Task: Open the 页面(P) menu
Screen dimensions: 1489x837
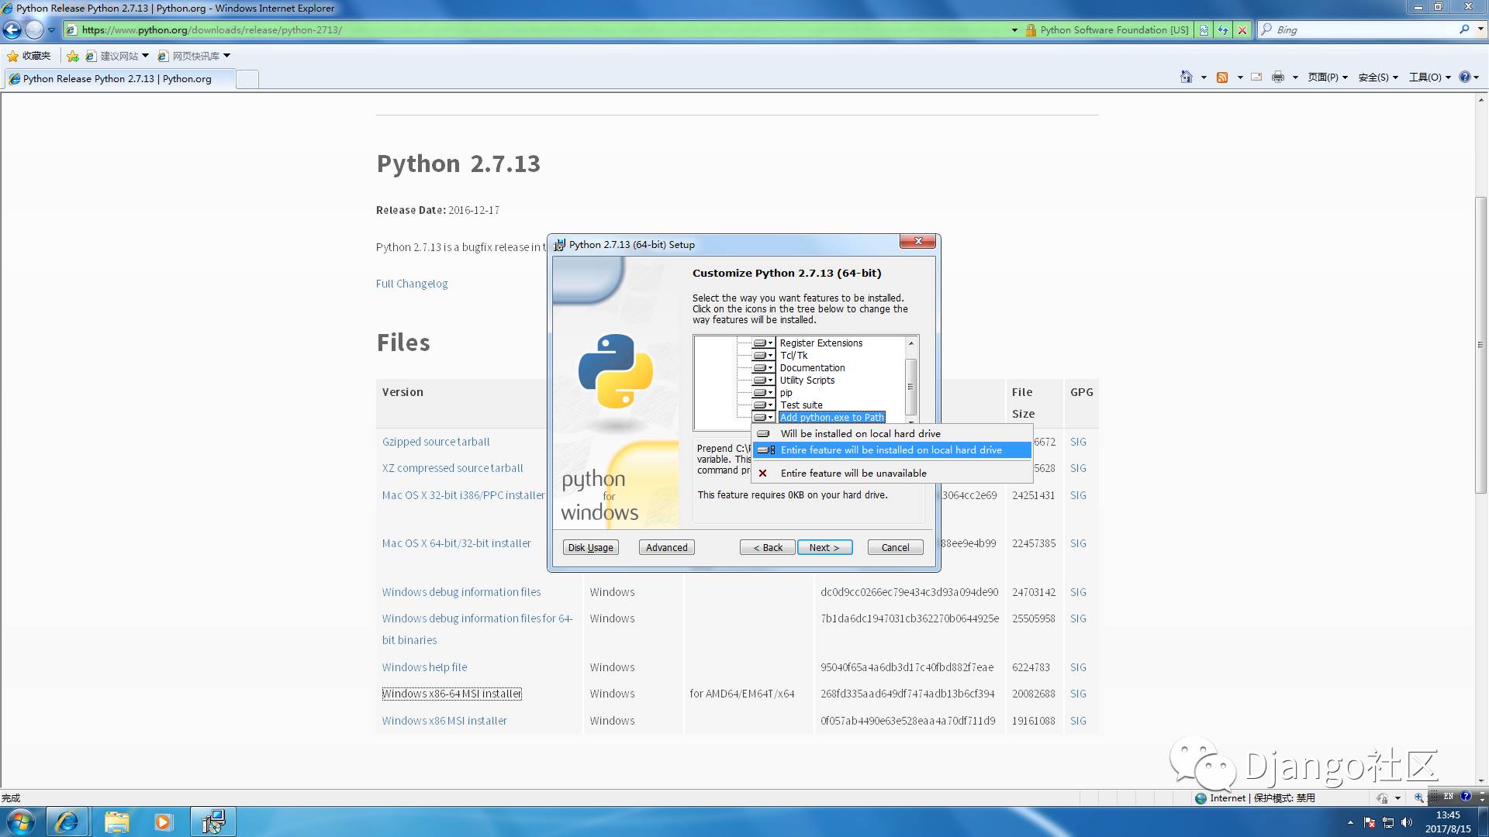Action: click(x=1328, y=77)
